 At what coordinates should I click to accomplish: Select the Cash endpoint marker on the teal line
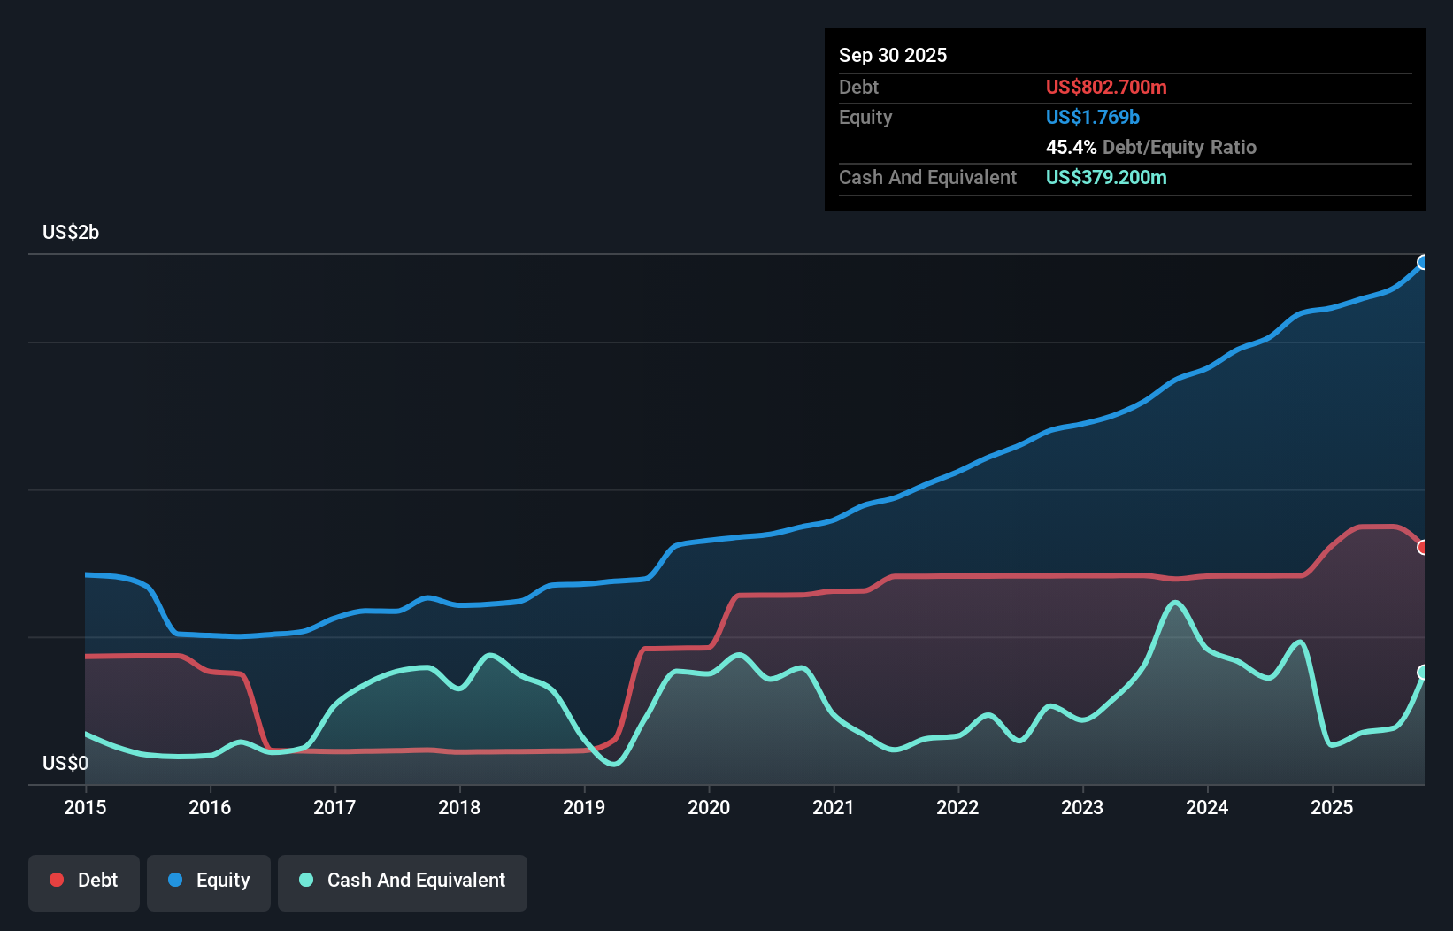click(x=1423, y=673)
